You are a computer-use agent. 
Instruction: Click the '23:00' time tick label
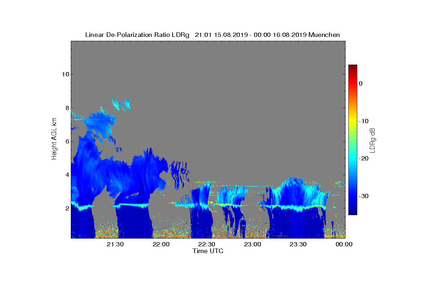(253, 245)
